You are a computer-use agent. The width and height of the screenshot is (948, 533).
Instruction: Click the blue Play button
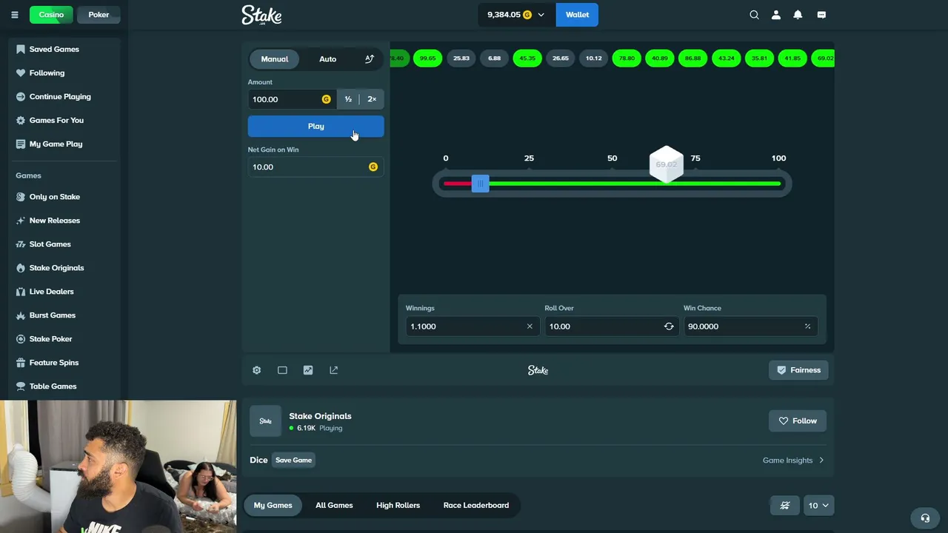pos(316,127)
